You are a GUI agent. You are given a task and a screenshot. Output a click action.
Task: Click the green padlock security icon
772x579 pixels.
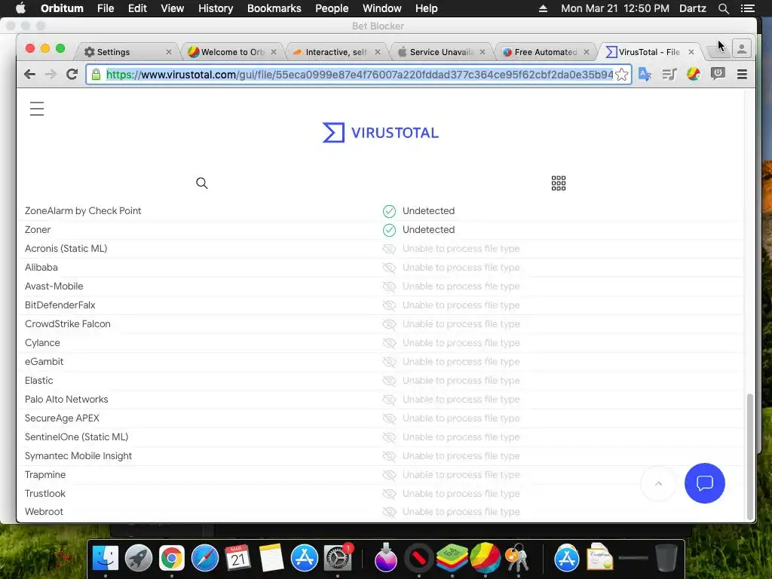pos(96,75)
